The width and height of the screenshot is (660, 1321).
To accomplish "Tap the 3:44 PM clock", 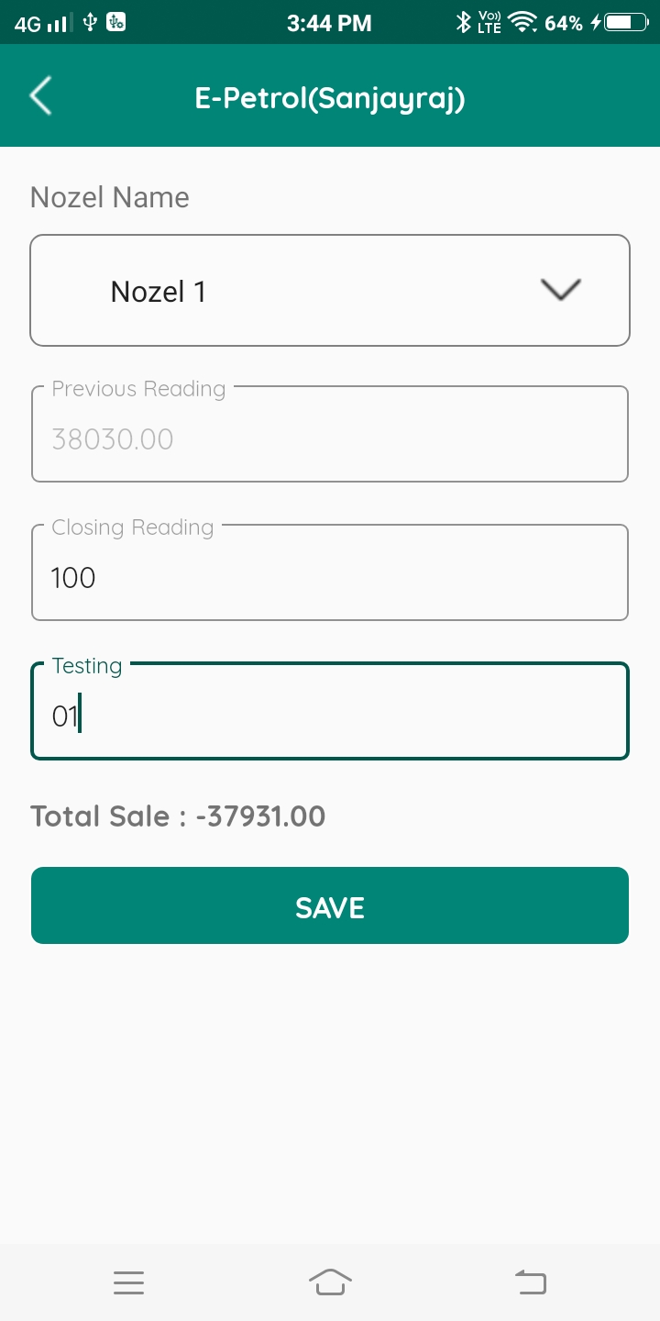I will click(329, 23).
